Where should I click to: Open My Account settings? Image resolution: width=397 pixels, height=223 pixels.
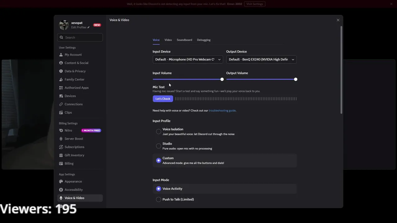[x=80, y=55]
